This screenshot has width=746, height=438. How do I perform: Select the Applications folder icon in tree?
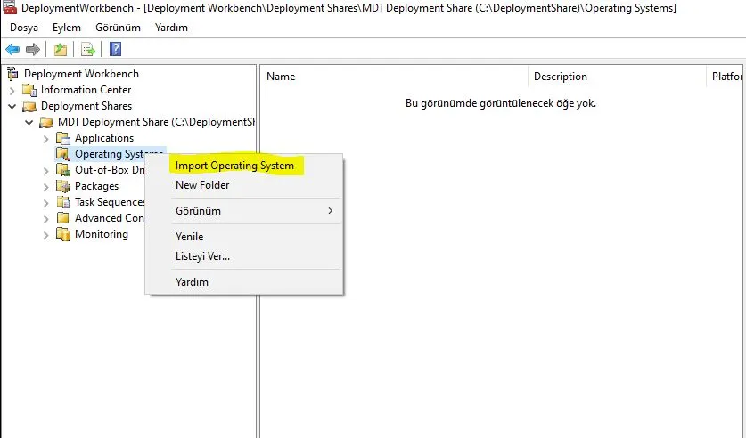pos(62,138)
